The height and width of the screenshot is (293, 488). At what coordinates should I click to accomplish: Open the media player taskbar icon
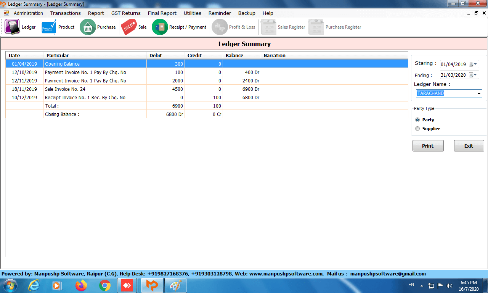click(57, 285)
